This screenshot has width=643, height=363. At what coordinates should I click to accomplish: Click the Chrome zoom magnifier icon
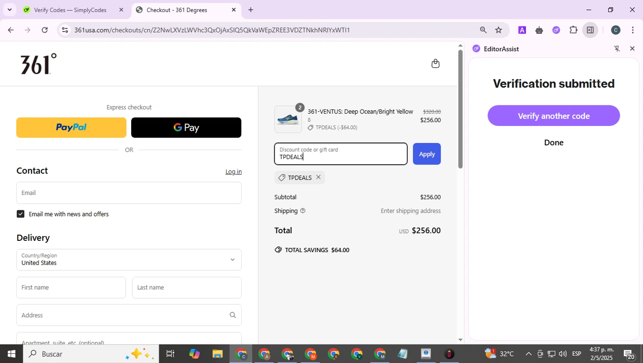[x=483, y=30]
